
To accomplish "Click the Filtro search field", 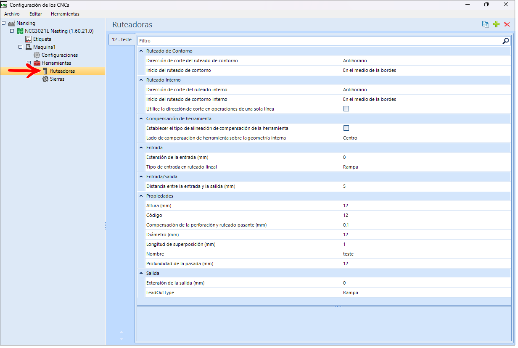I will 320,41.
